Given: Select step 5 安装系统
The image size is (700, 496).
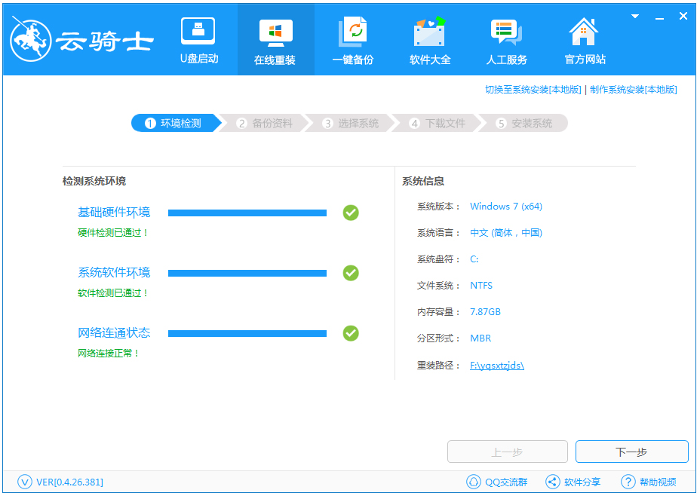Looking at the screenshot, I should (525, 123).
